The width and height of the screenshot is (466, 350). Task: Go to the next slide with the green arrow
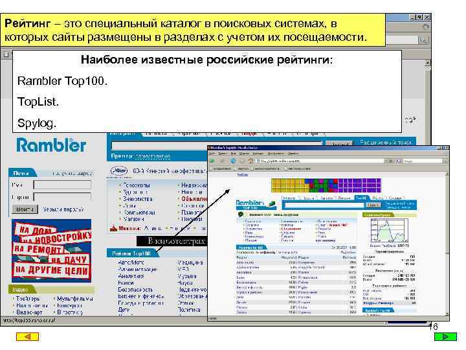click(x=445, y=336)
